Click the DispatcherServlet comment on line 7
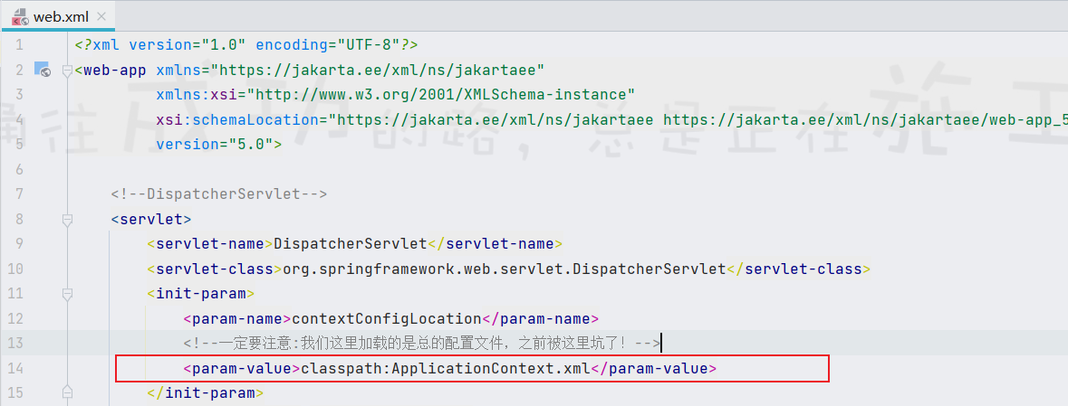 [219, 194]
